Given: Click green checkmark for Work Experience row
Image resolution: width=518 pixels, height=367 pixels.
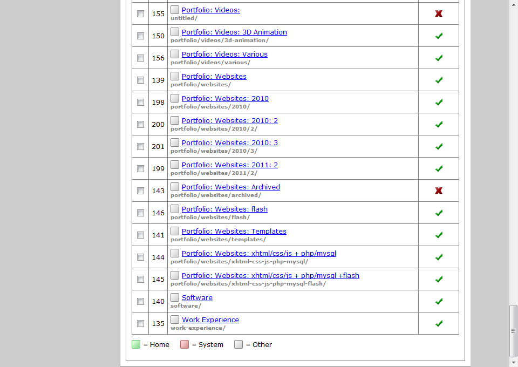Looking at the screenshot, I should click(439, 323).
